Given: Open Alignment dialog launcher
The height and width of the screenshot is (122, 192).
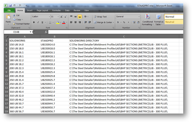Looking at the screenshot, I should [113, 28].
